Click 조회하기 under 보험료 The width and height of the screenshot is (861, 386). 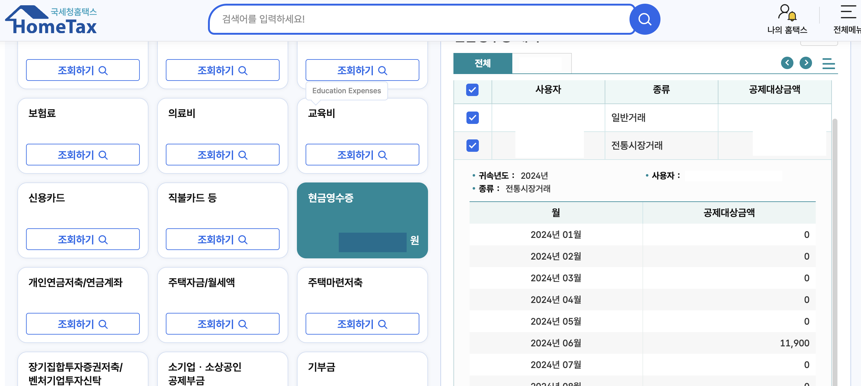click(83, 155)
